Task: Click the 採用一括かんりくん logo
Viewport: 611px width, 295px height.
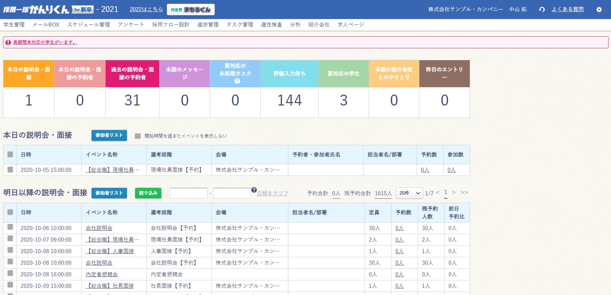Action: (x=48, y=9)
